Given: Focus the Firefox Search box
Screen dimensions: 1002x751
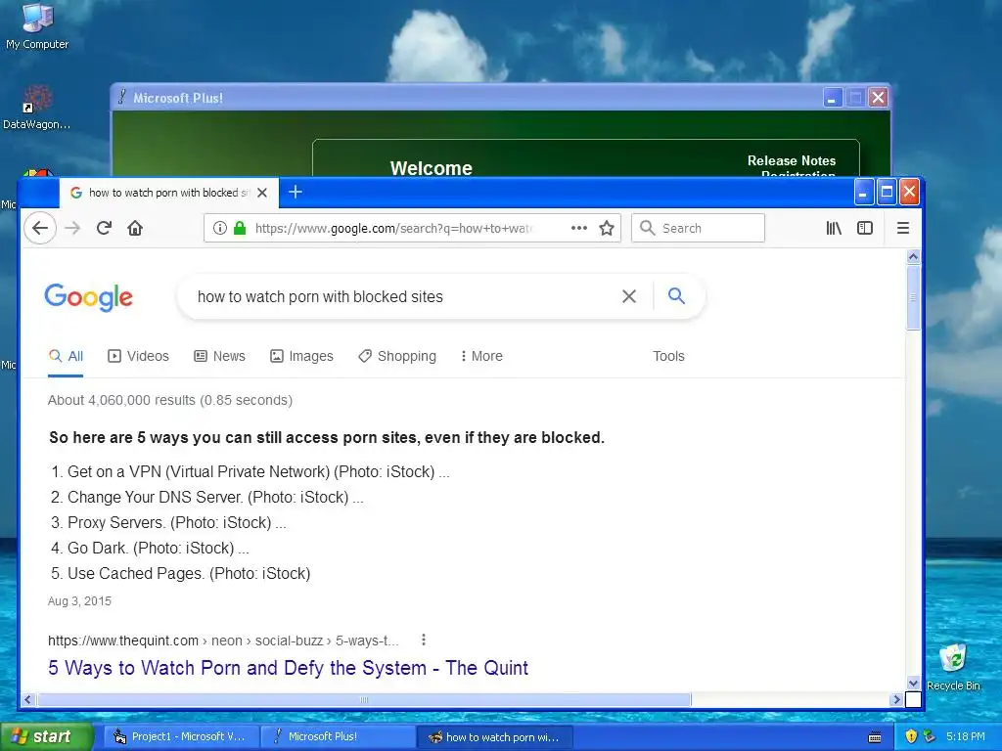Looking at the screenshot, I should click(x=699, y=228).
